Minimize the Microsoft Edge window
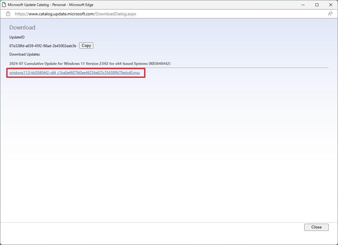Screen dimensions: 338x245 303,5
